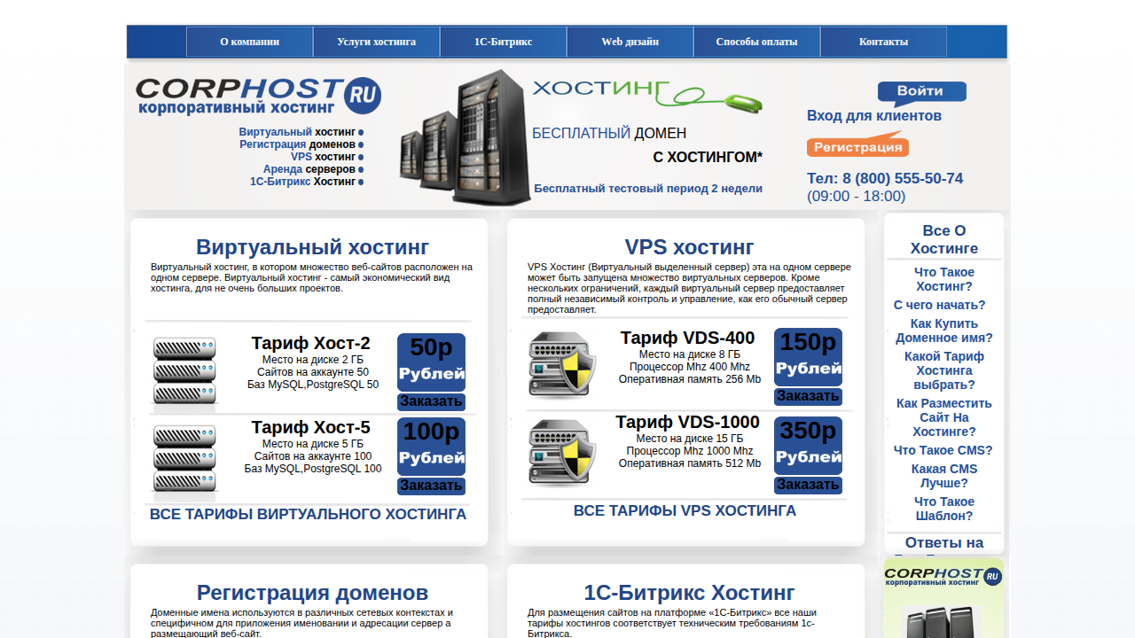Click the 50р Рублей price badge
The height and width of the screenshot is (638, 1135).
[431, 362]
